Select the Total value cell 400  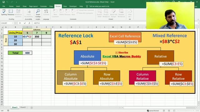[x=27, y=53]
